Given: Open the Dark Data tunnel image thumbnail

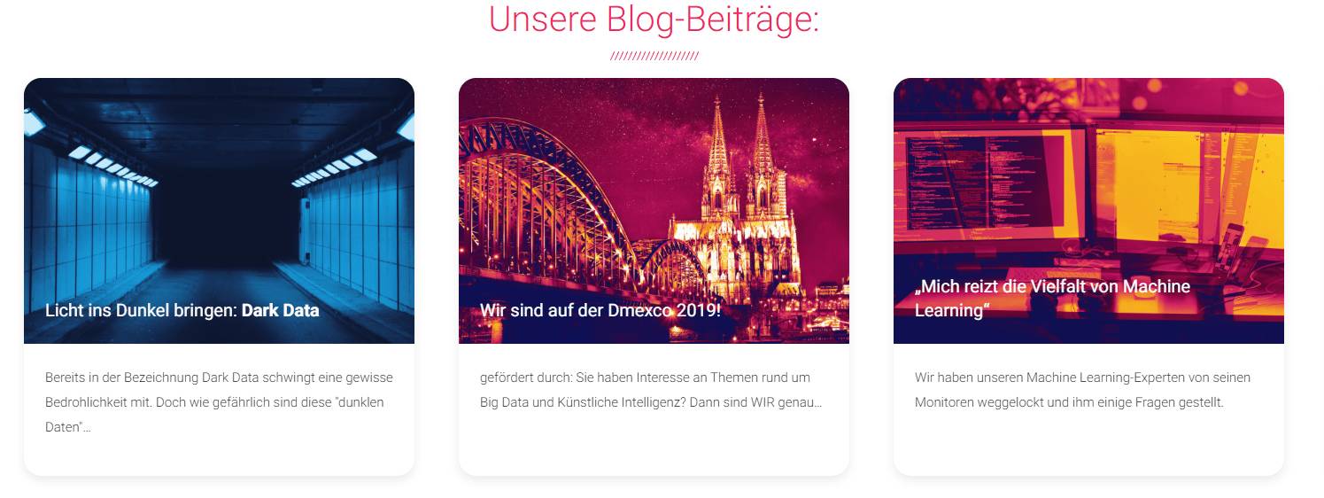Looking at the screenshot, I should click(x=219, y=210).
